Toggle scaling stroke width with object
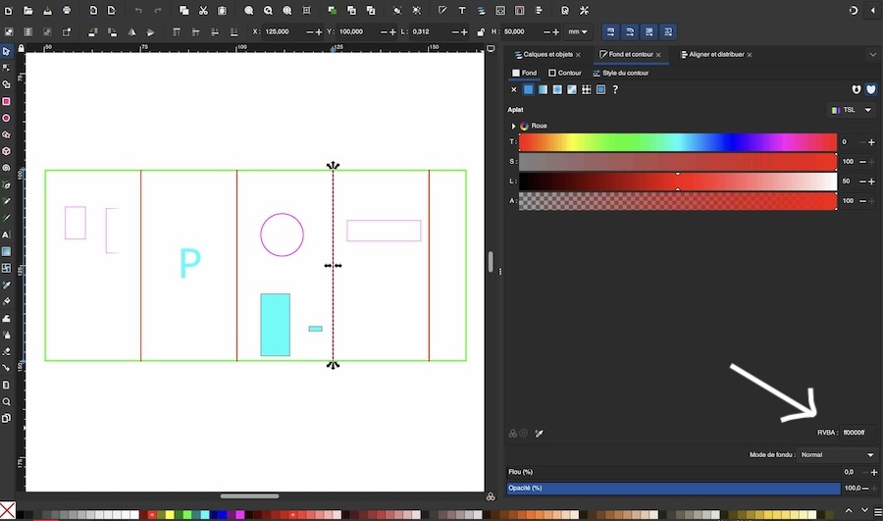 click(x=610, y=32)
